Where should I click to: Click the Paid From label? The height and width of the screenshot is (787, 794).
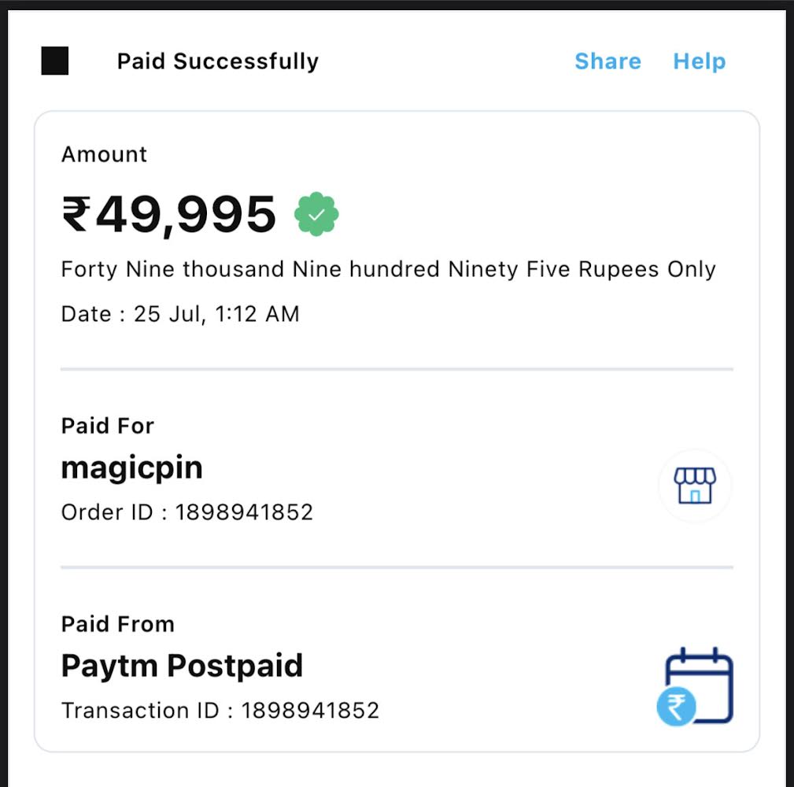[x=117, y=624]
